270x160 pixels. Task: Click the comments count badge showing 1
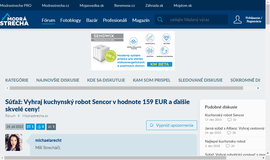[30, 127]
